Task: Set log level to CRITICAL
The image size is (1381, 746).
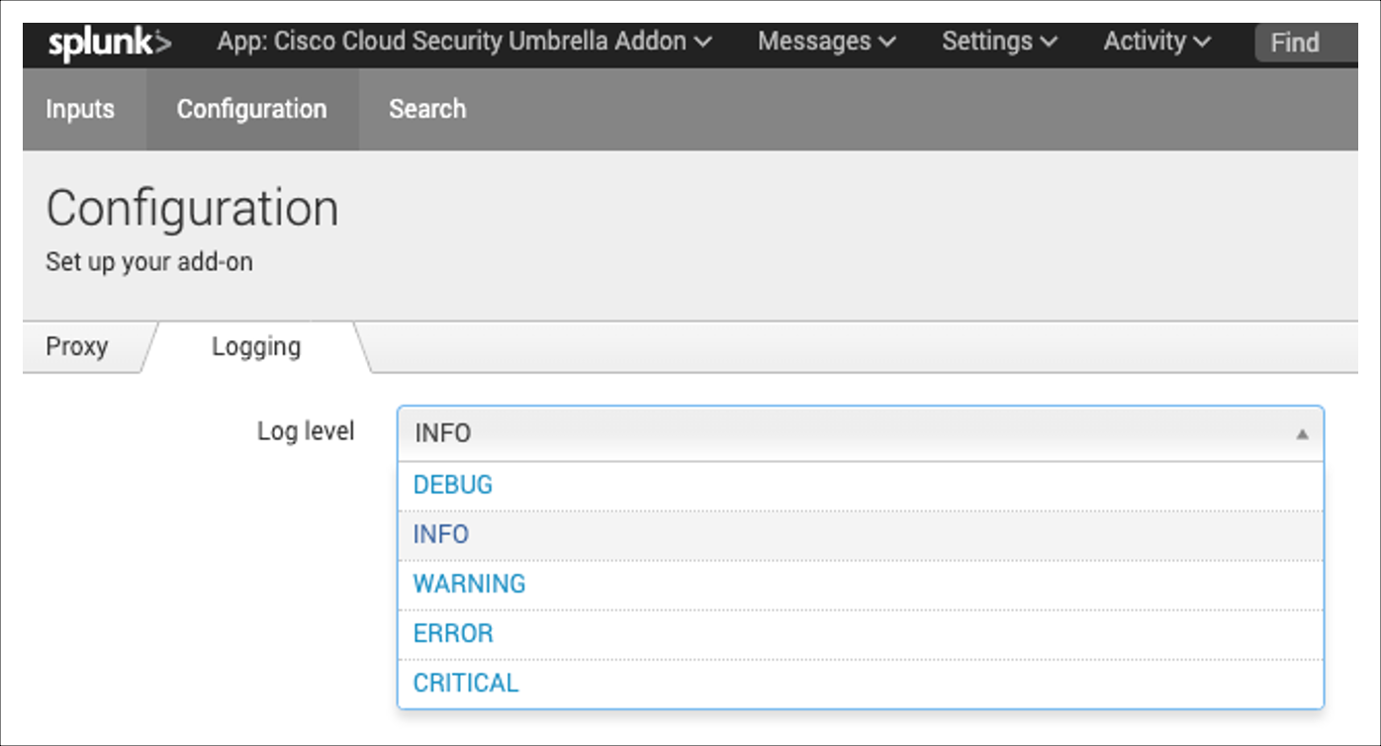Action: (x=464, y=683)
